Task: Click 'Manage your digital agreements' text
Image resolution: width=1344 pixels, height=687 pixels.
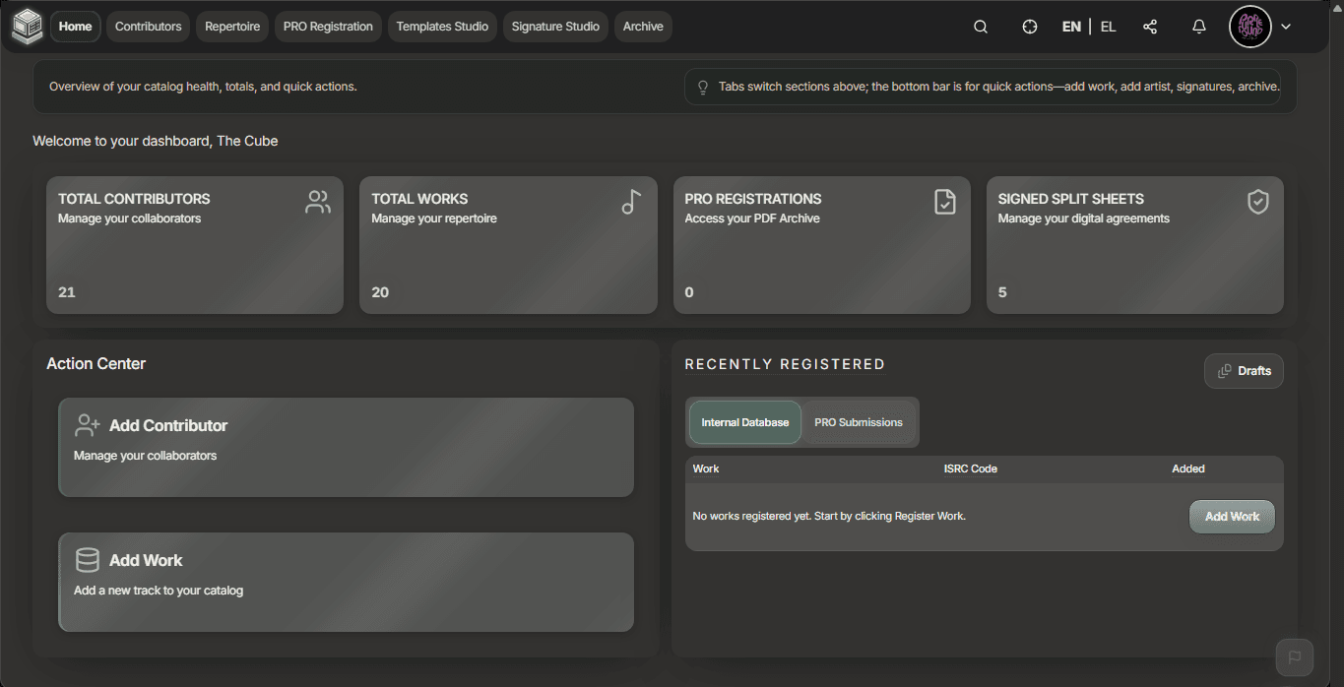Action: 1084,219
